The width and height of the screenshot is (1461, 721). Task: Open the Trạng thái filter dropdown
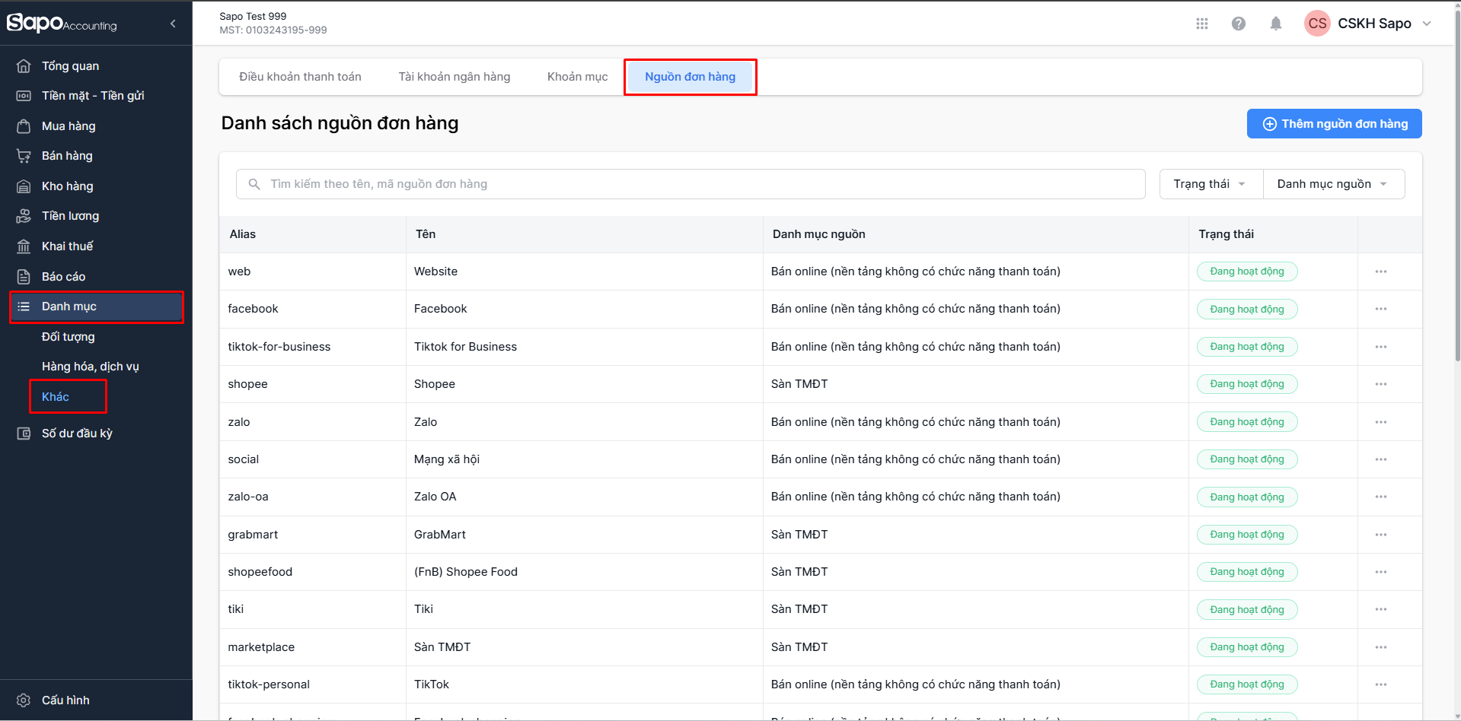point(1210,184)
